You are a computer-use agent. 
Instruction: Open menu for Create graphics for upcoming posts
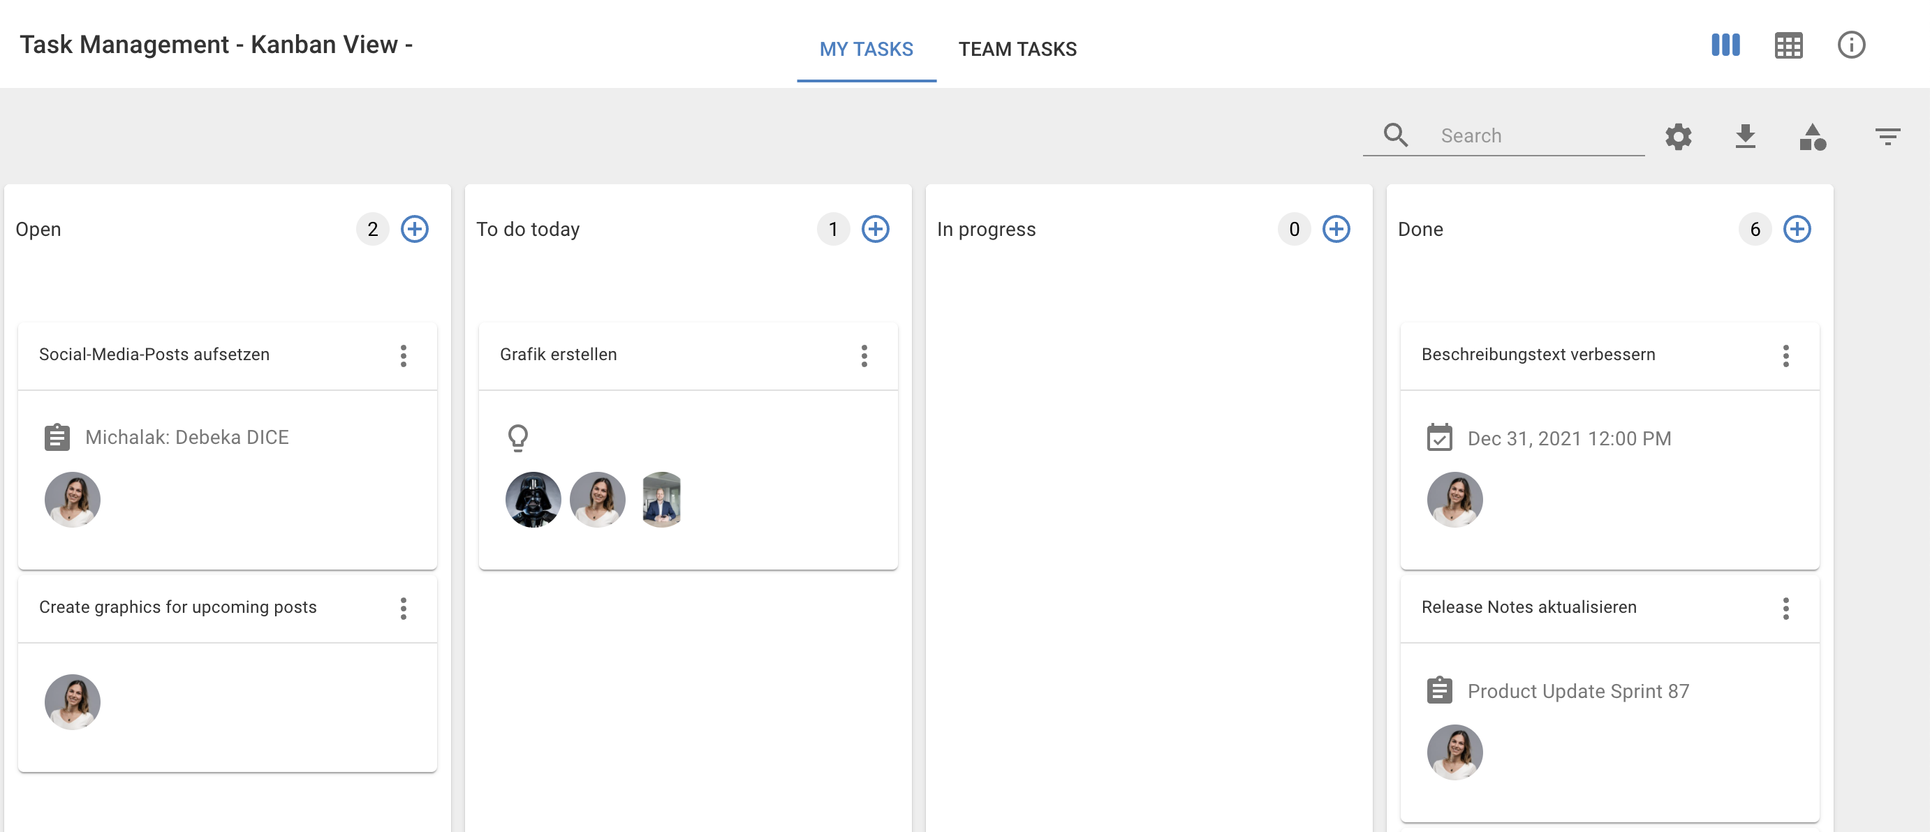coord(403,608)
